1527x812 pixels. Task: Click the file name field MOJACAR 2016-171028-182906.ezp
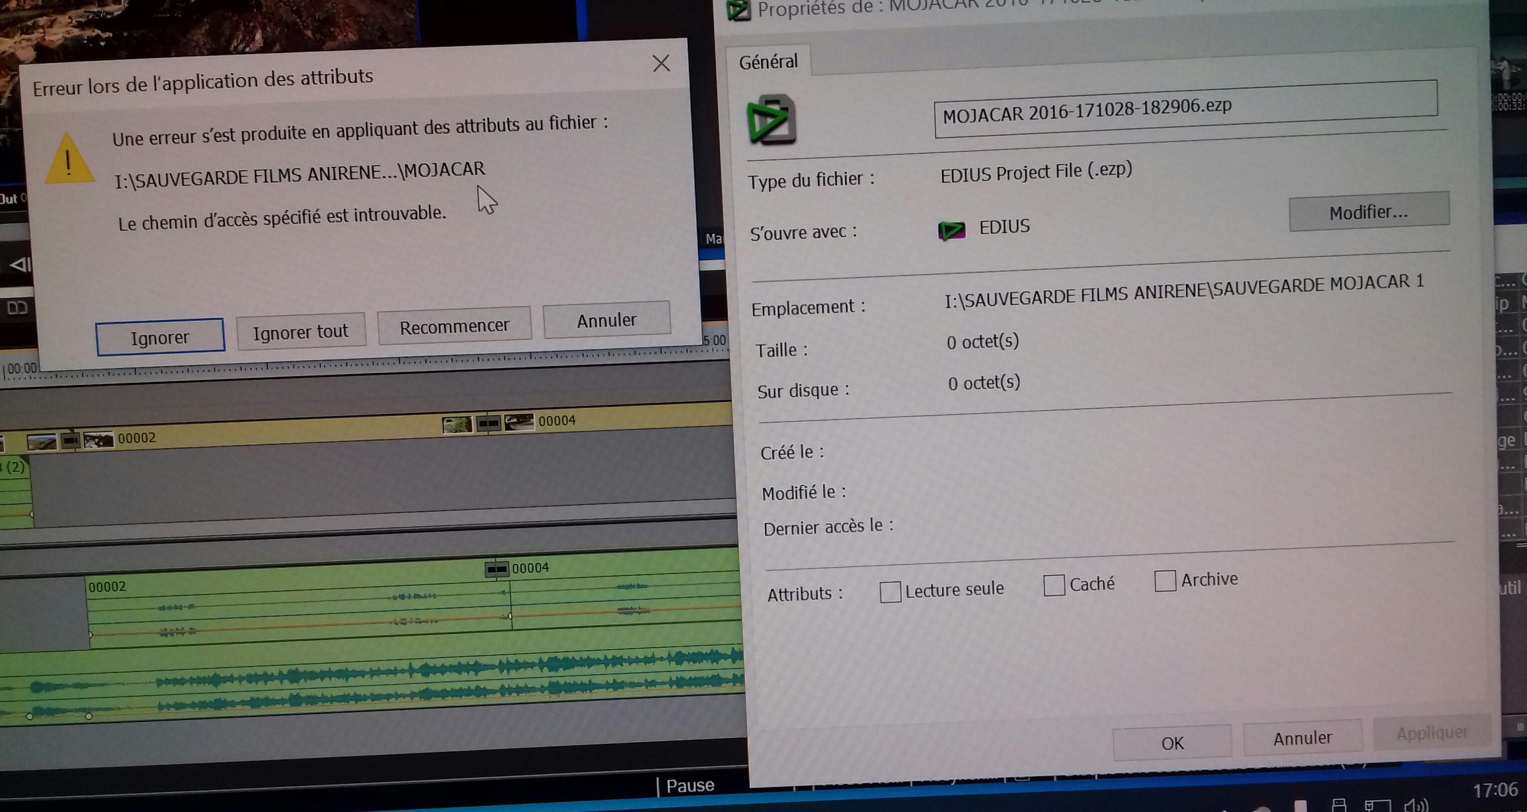[x=1186, y=109]
